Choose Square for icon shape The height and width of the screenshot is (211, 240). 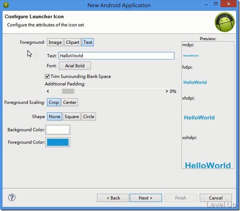coord(72,116)
